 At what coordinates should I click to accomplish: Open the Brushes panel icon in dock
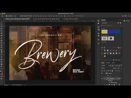pyautogui.click(x=99, y=27)
